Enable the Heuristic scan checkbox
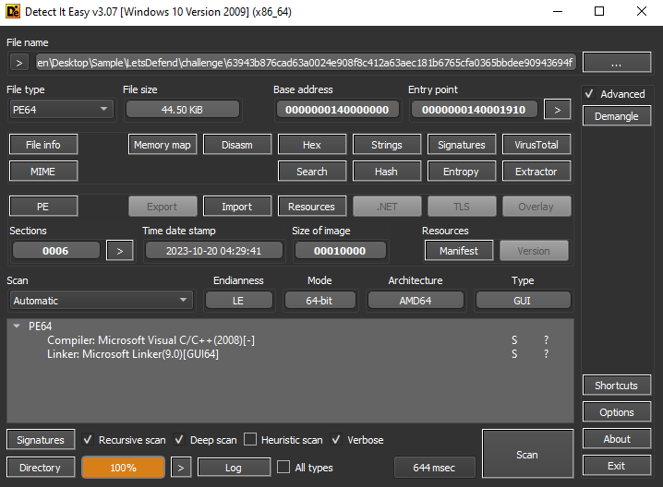This screenshot has height=487, width=663. click(252, 440)
